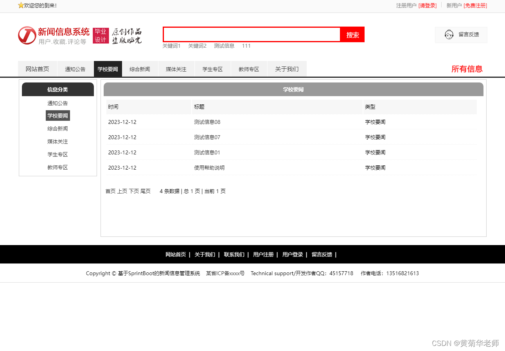Open the 用户注册 footer link
Image resolution: width=505 pixels, height=351 pixels.
point(263,254)
